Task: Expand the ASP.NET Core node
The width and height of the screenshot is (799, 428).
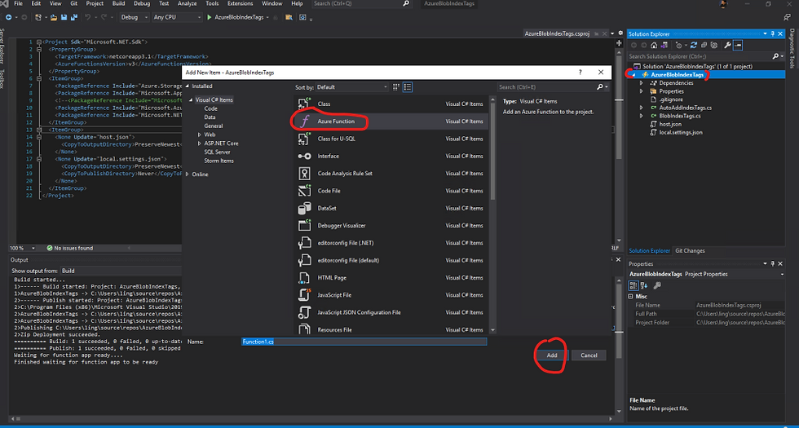Action: (x=199, y=143)
